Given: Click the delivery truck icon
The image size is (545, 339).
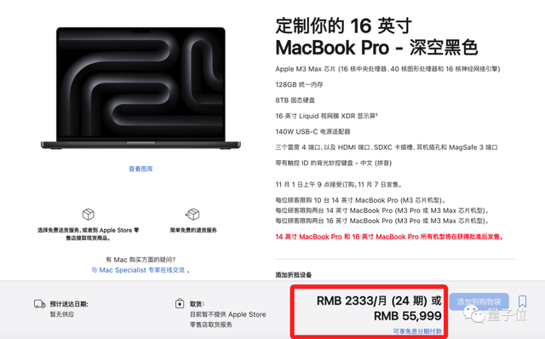Looking at the screenshot, I should [x=40, y=304].
